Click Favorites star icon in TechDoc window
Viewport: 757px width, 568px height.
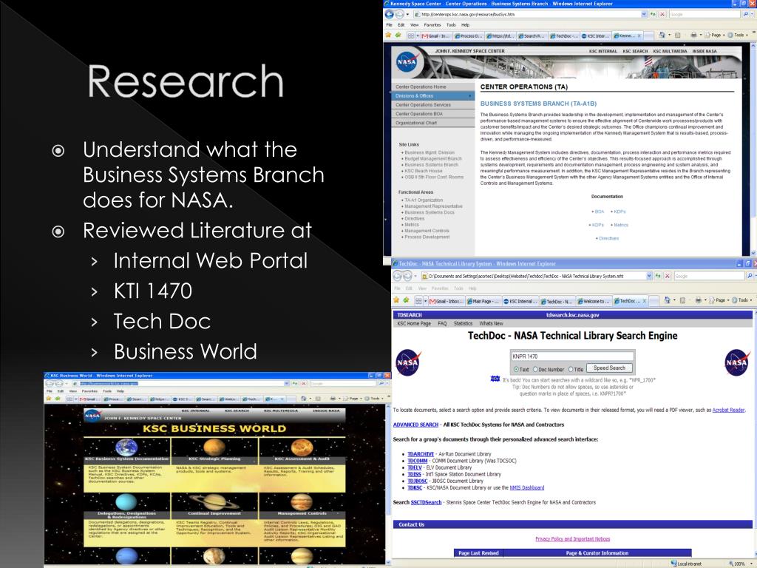point(396,300)
